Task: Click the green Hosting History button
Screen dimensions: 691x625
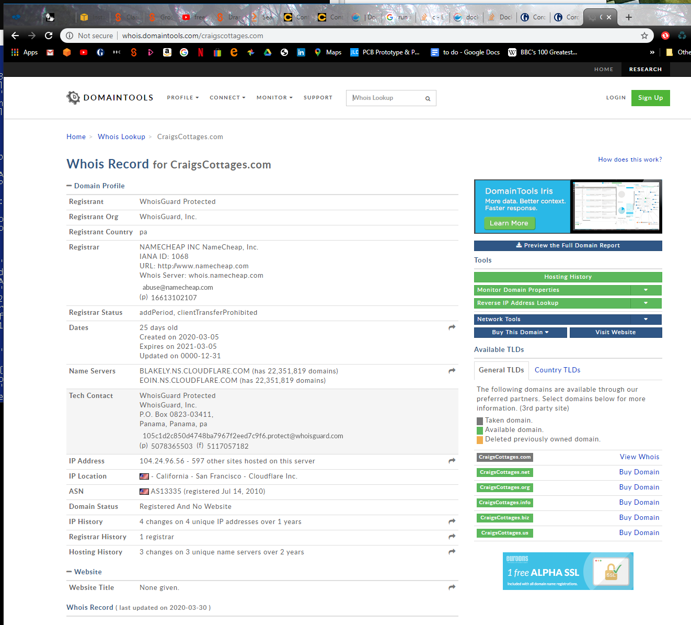Action: (x=568, y=277)
